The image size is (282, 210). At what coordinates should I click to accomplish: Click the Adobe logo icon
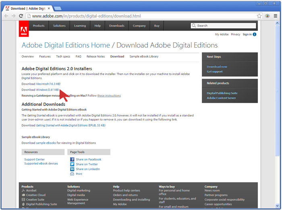click(24, 29)
